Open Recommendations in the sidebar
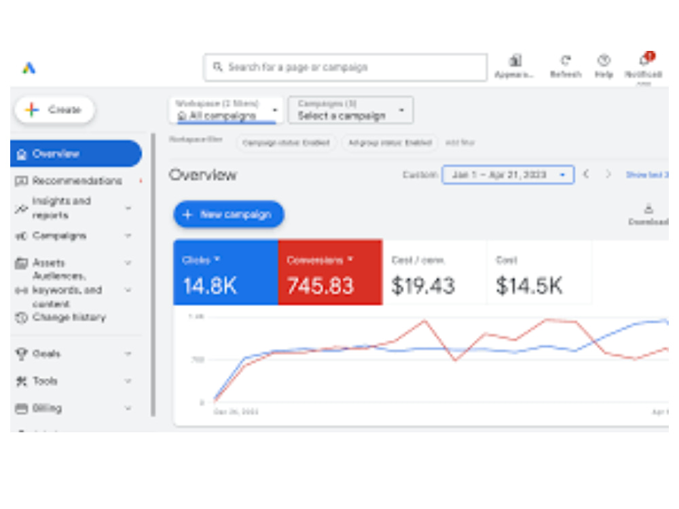The image size is (679, 509). [x=77, y=181]
